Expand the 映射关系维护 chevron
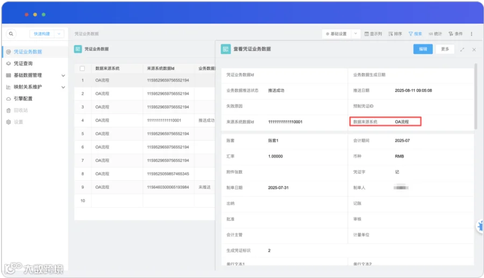Viewport: 484px width, 278px height. pos(63,87)
